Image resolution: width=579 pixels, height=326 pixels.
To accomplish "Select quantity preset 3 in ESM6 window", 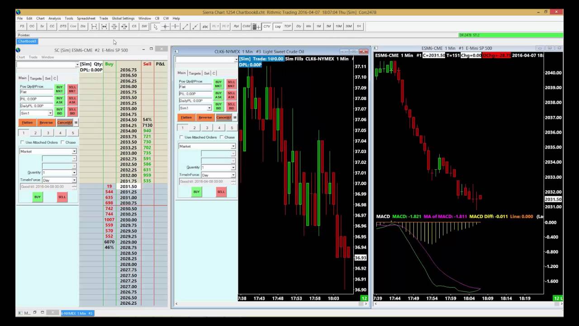I will (x=48, y=133).
